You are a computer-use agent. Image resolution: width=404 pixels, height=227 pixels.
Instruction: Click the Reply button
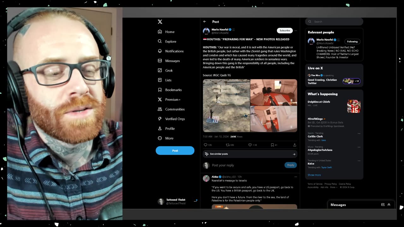[x=290, y=165]
